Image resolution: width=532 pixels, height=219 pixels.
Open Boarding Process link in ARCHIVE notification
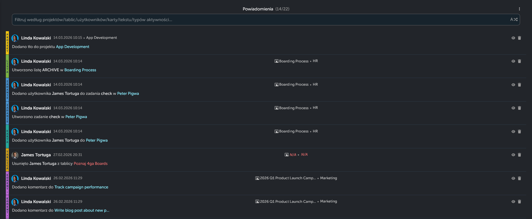pos(80,70)
